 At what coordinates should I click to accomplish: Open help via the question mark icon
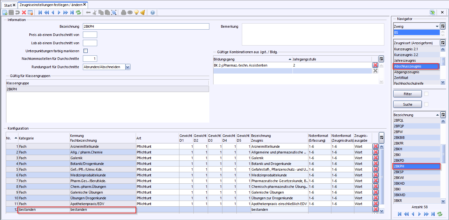pos(152,12)
